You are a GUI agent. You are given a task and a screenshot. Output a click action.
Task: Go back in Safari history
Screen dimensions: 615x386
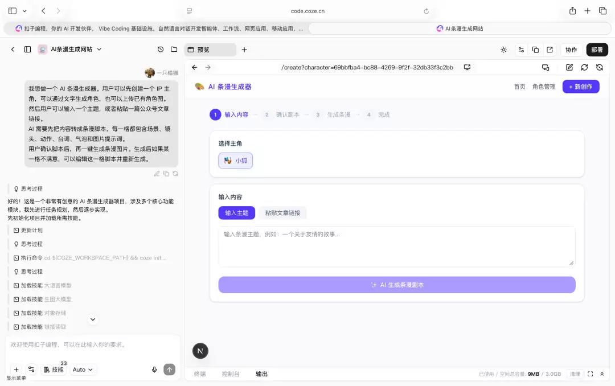43,11
